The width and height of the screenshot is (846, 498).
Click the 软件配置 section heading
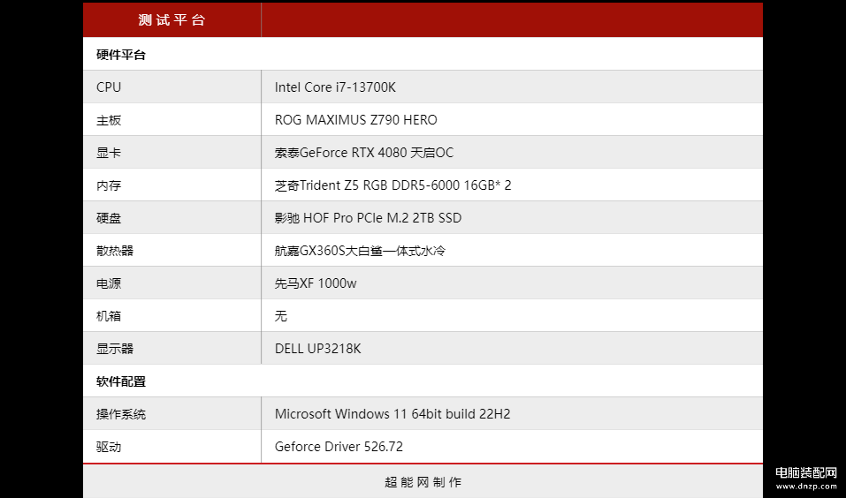click(x=121, y=381)
